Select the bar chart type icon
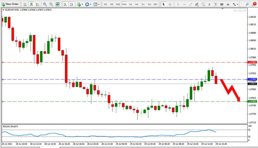The image size is (258, 148). pos(25,4)
